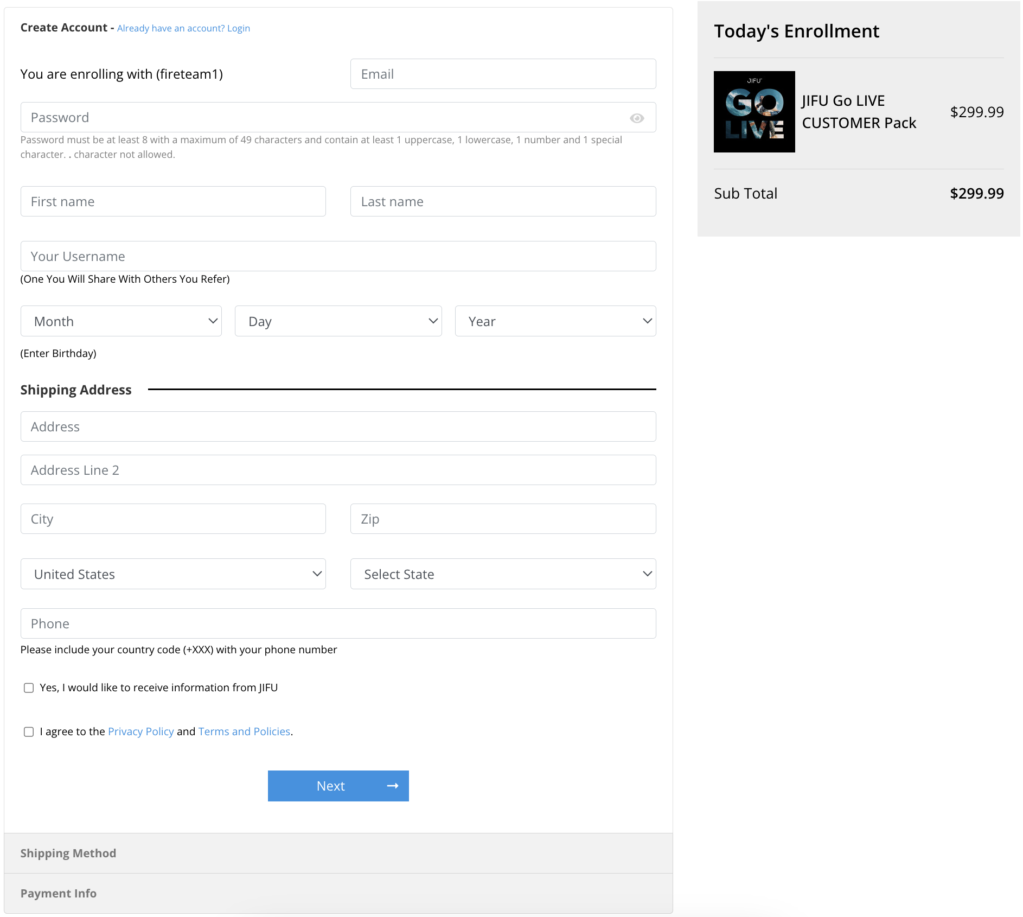This screenshot has width=1023, height=917.
Task: Click the Next button
Action: coord(338,786)
